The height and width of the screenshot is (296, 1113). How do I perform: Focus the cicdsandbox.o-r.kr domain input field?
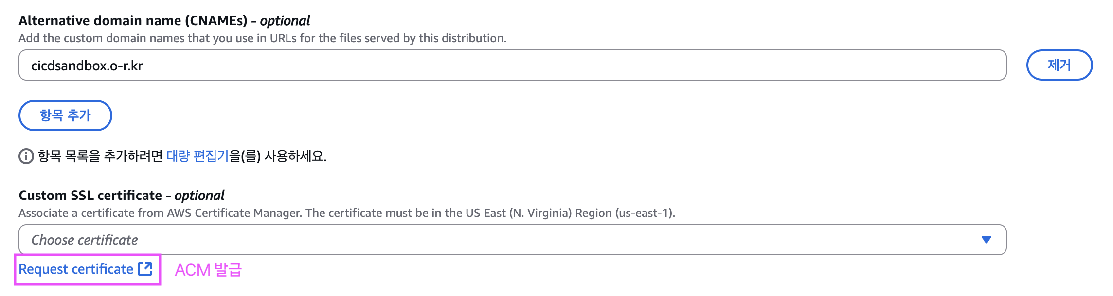[x=292, y=66]
